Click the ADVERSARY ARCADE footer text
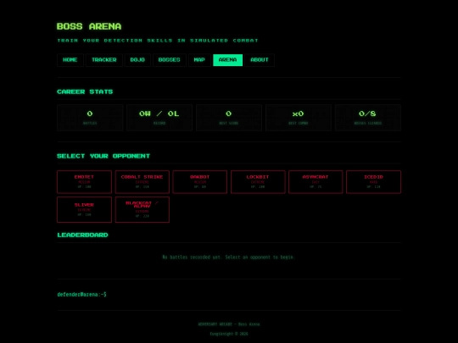 coord(229,324)
